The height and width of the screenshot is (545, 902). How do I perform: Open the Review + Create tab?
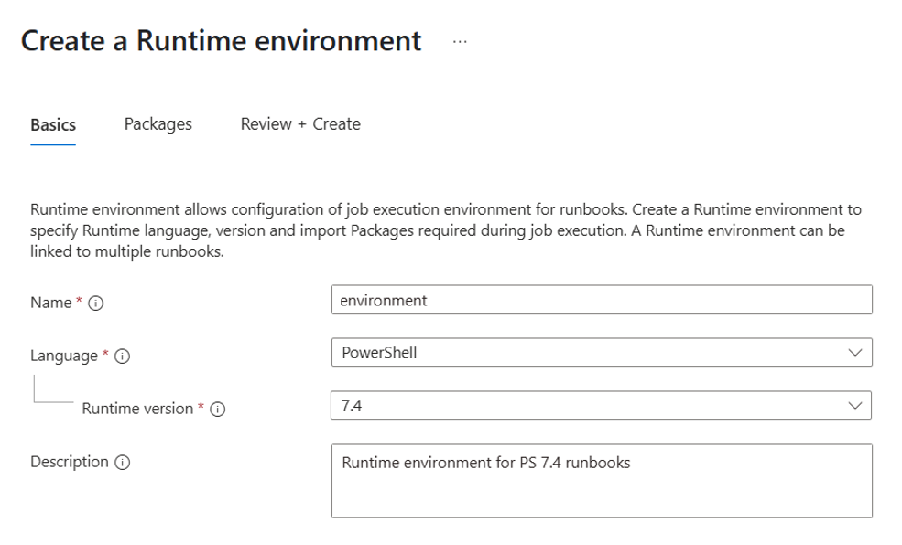pos(299,123)
